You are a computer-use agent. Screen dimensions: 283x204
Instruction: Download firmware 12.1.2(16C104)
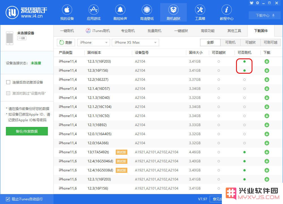(x=267, y=107)
